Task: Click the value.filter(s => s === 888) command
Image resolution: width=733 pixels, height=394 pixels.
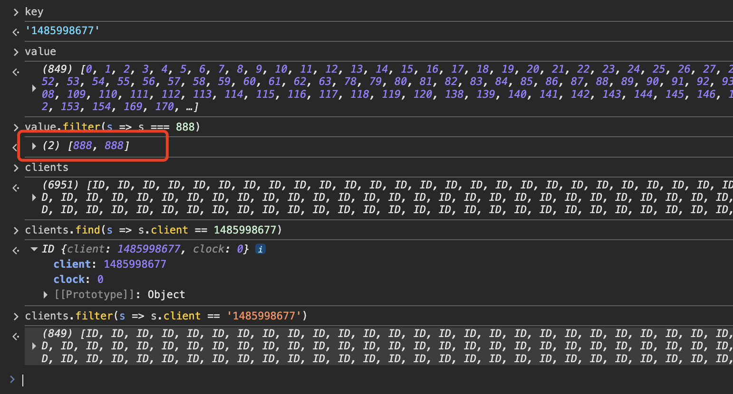Action: pyautogui.click(x=113, y=127)
